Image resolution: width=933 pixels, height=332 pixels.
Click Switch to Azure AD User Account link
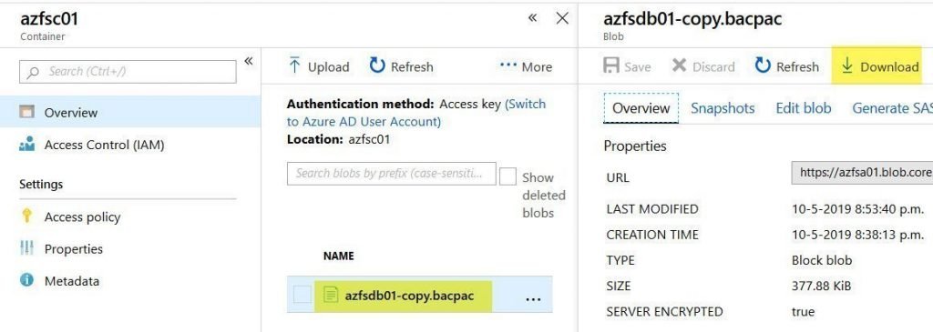(415, 113)
